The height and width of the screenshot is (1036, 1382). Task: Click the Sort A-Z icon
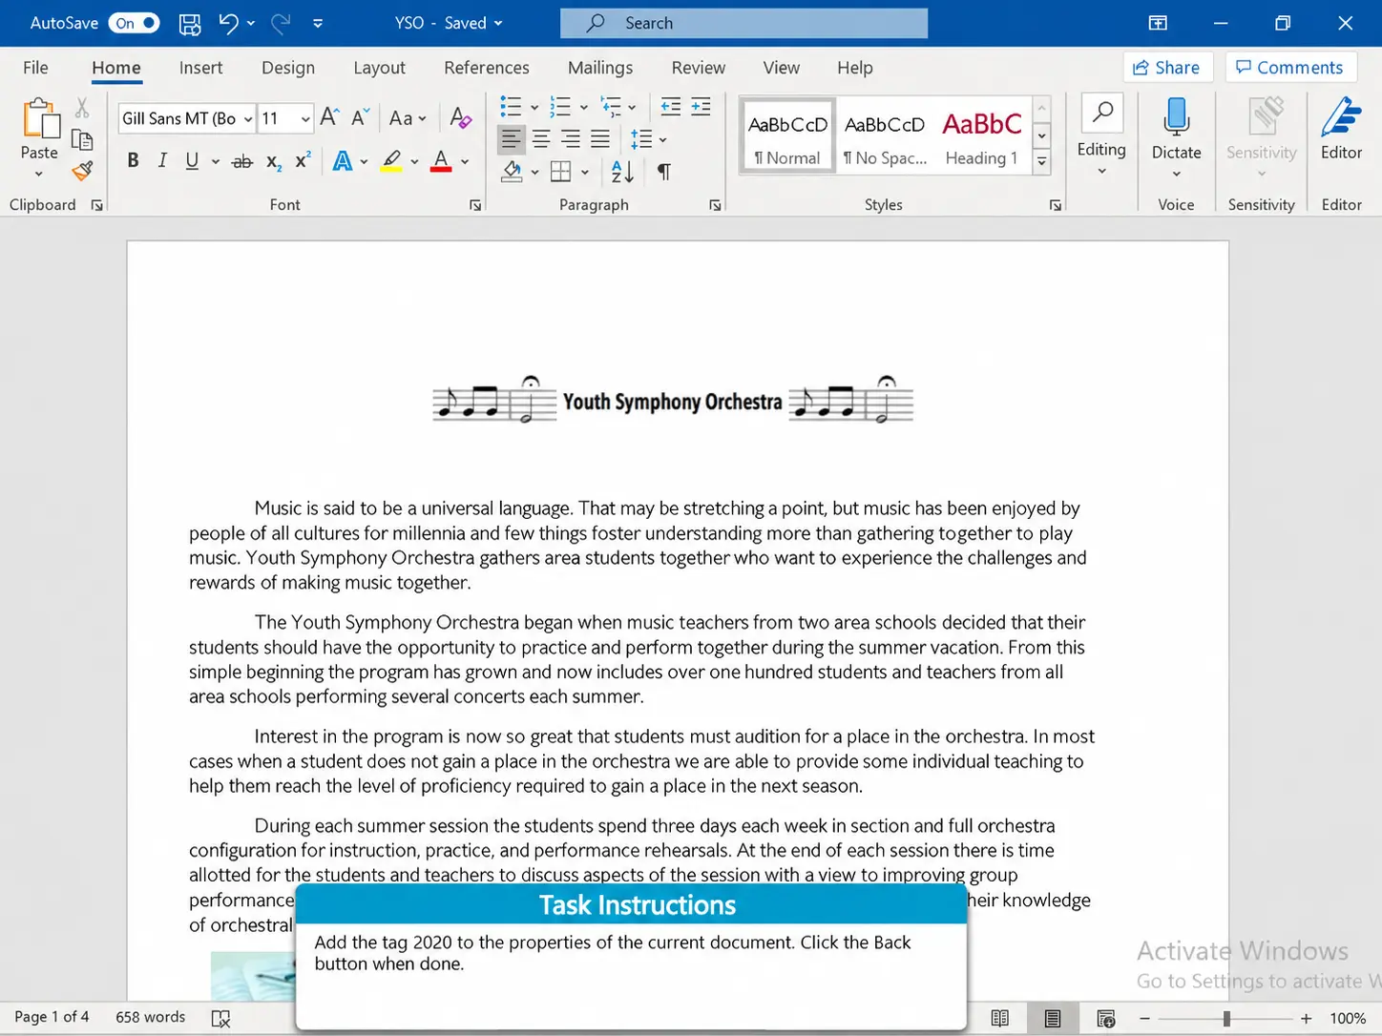click(x=622, y=172)
